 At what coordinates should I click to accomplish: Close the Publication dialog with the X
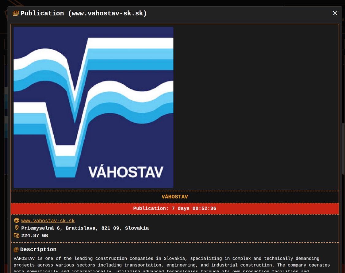coord(335,13)
